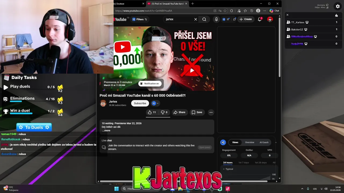The height and width of the screenshot is (193, 344).
Task: Open more actions three-dot menu under video
Action: [x=211, y=112]
